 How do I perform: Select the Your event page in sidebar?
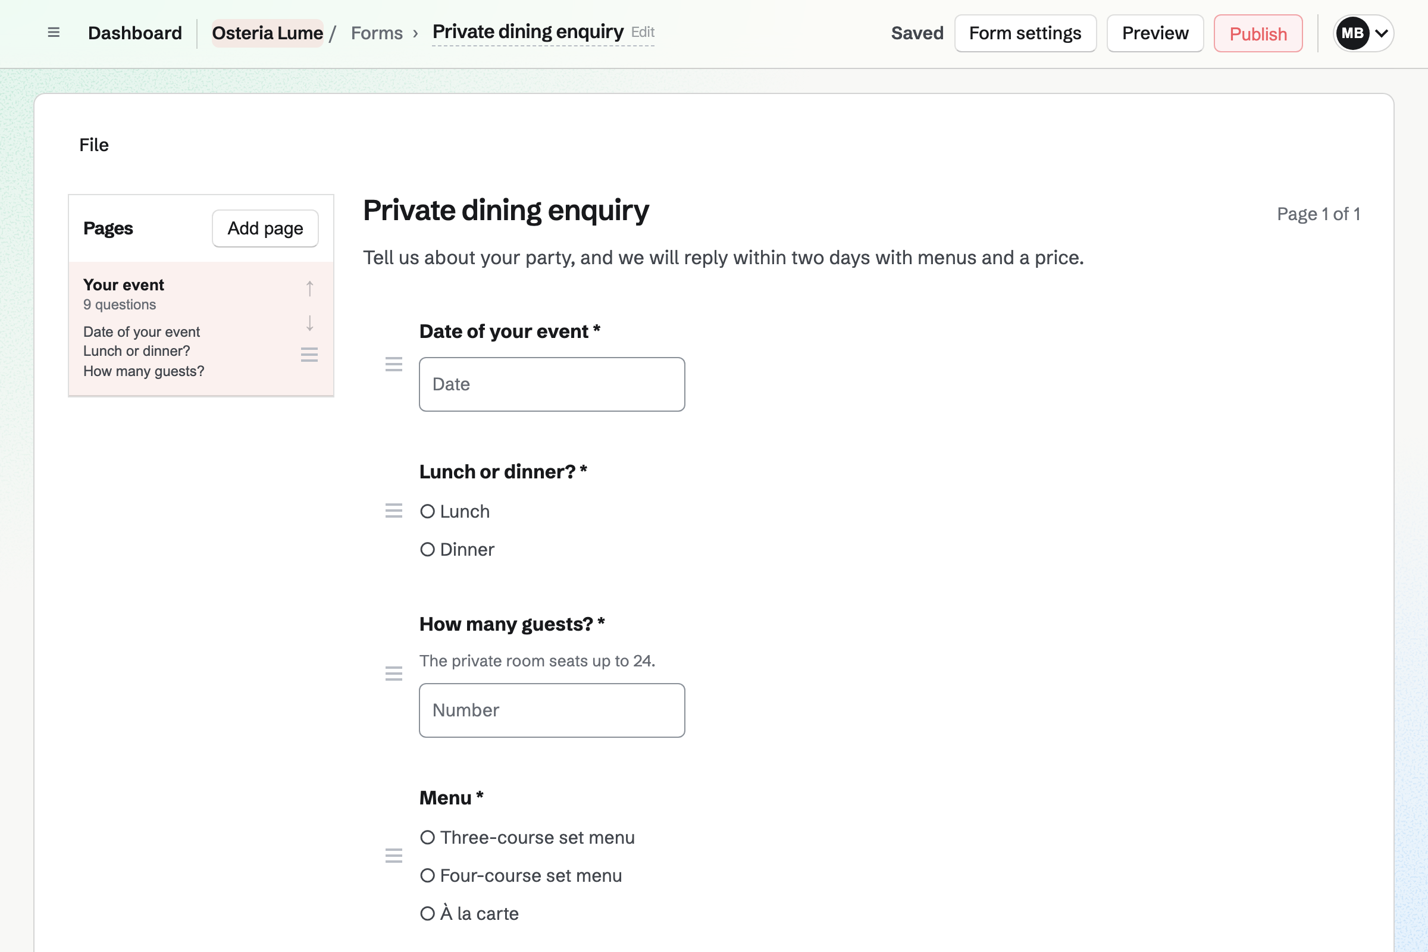tap(201, 328)
